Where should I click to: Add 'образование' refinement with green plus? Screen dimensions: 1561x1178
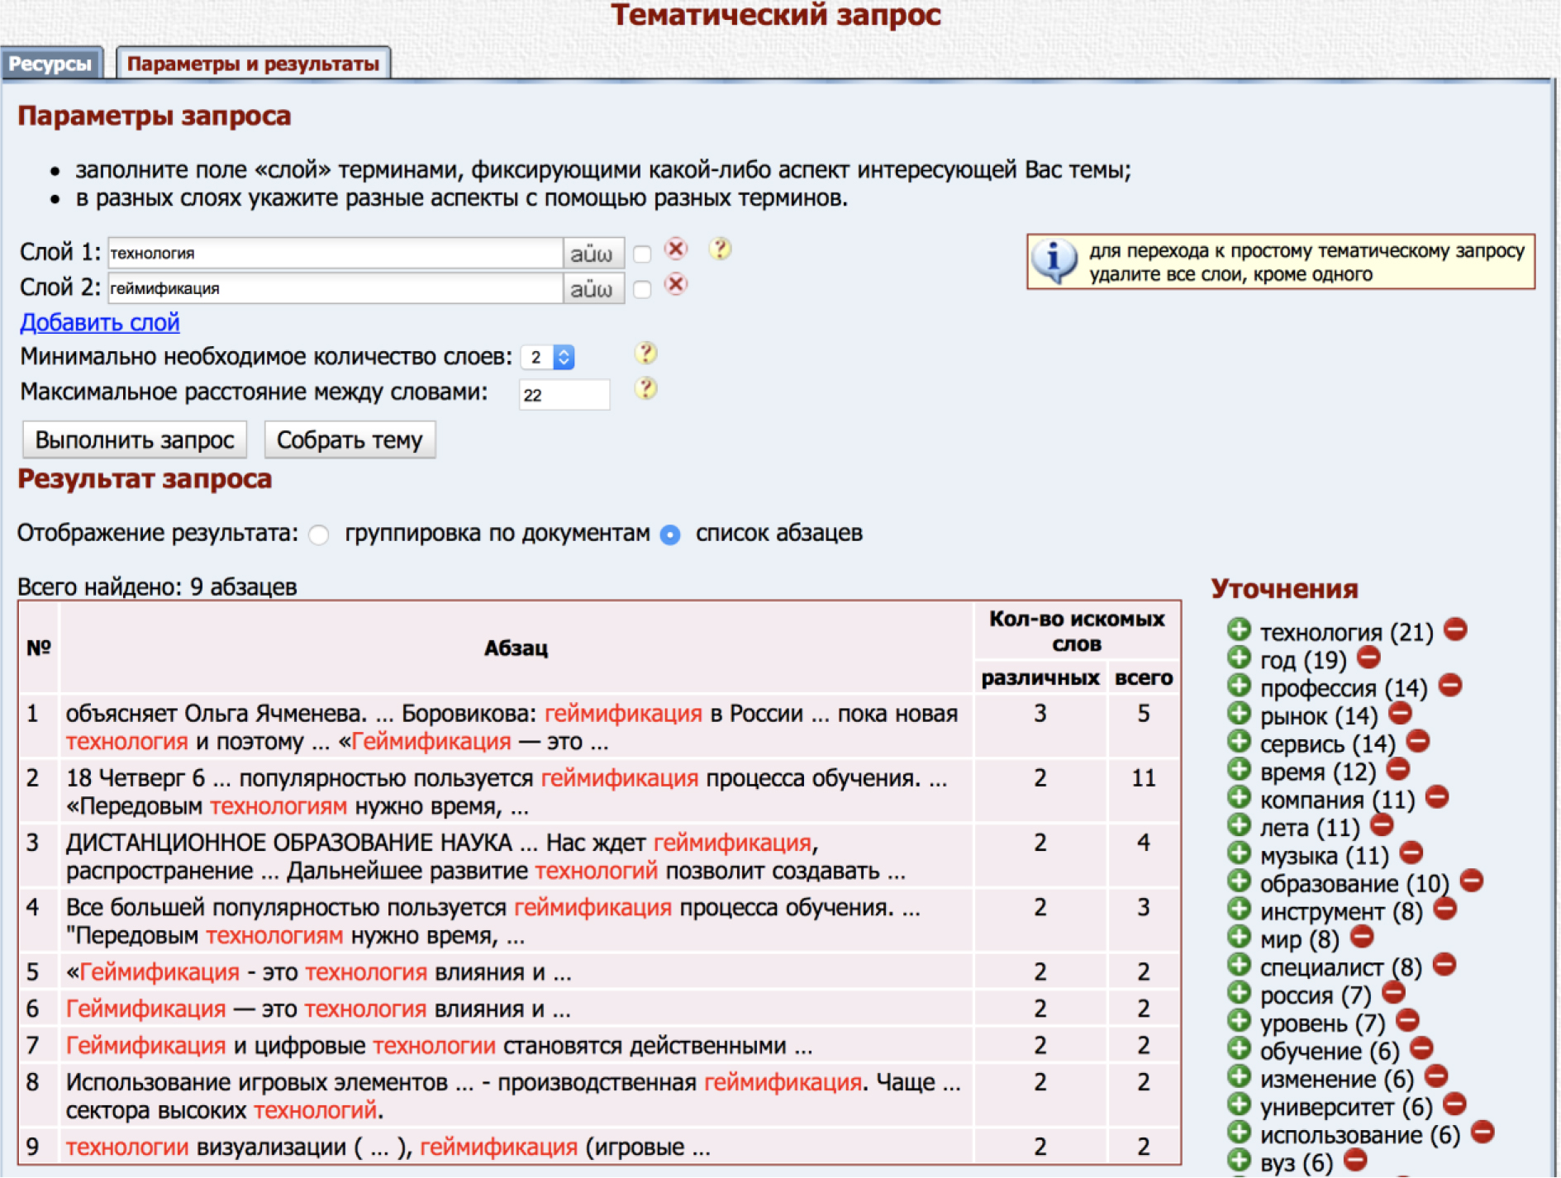(1238, 881)
